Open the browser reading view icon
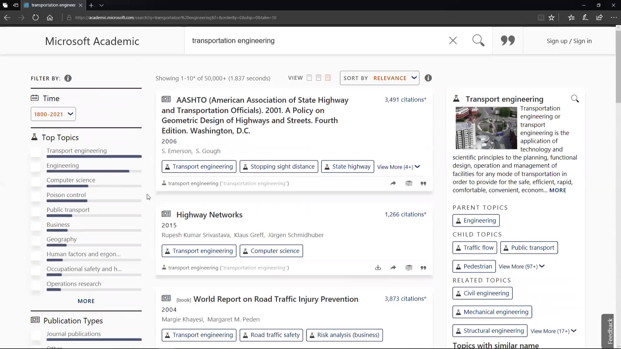 coord(541,17)
